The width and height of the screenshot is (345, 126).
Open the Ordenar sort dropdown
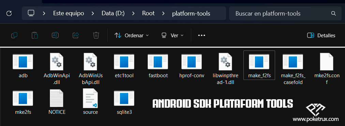(x=132, y=35)
